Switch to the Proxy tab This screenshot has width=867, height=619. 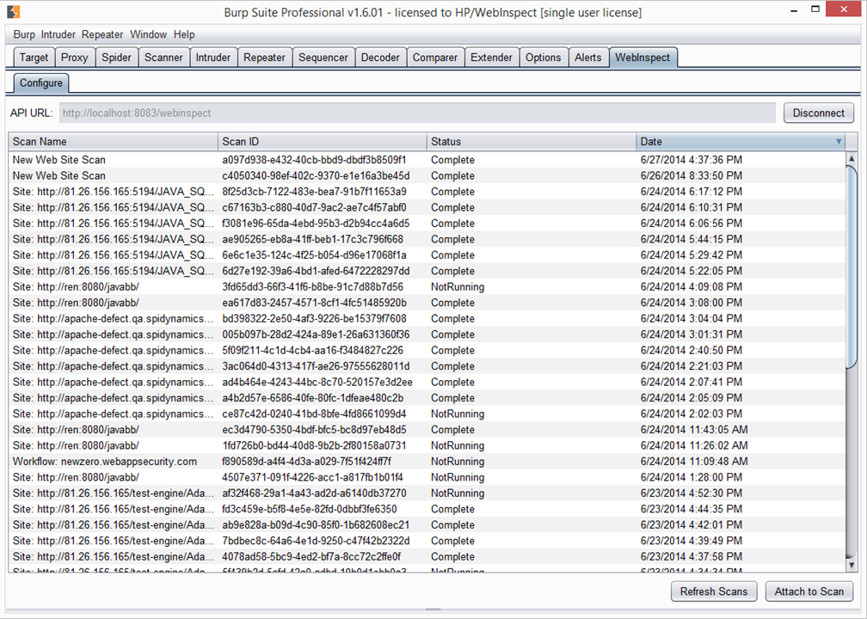(74, 58)
